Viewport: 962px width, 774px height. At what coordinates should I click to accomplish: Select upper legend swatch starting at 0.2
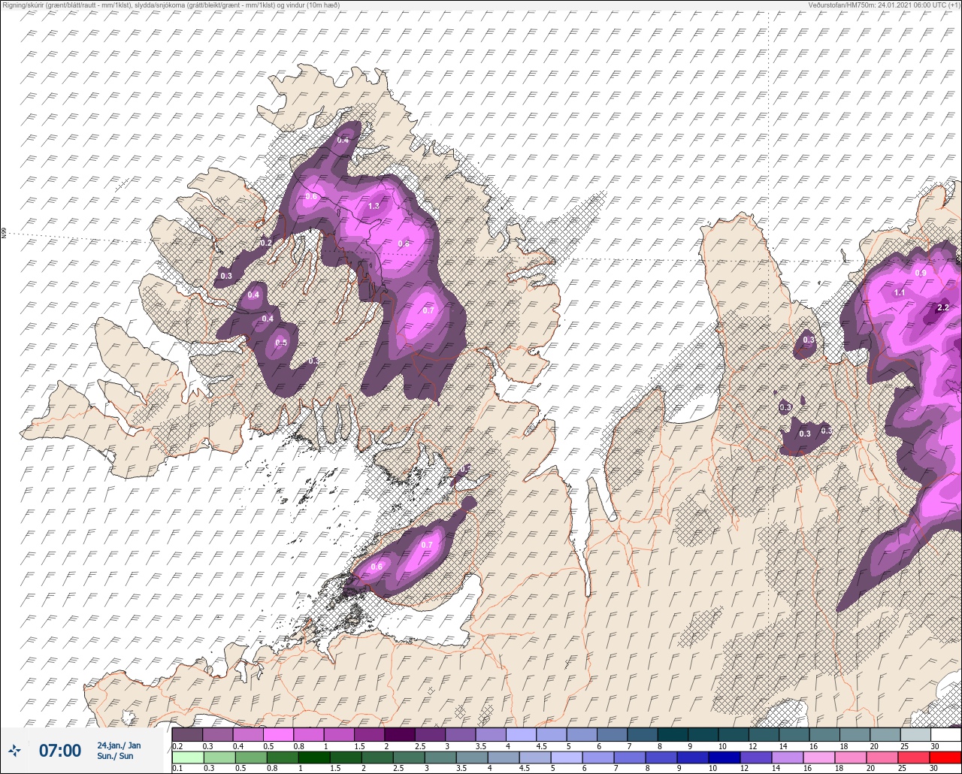[187, 734]
